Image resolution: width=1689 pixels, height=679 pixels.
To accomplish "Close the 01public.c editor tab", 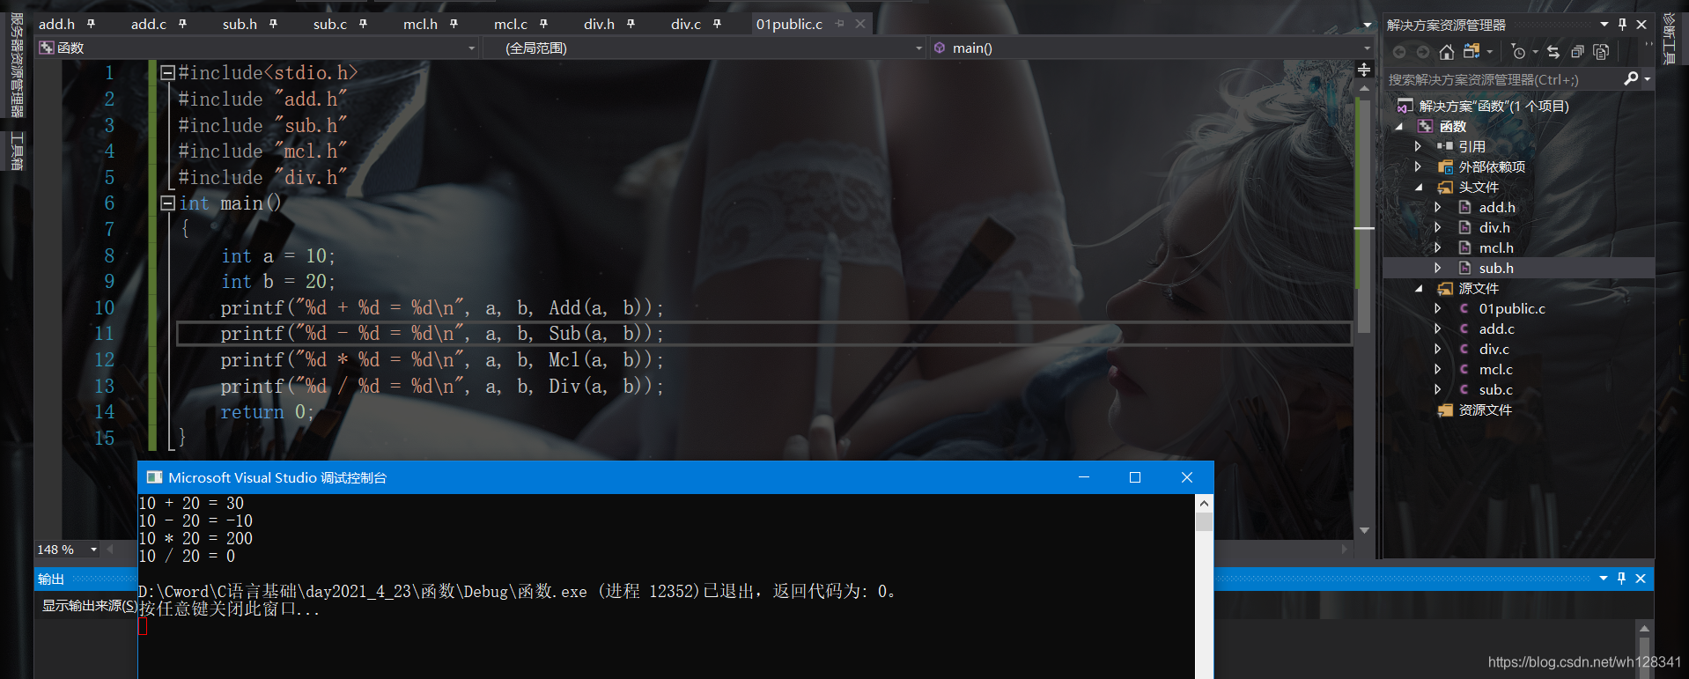I will coord(860,24).
